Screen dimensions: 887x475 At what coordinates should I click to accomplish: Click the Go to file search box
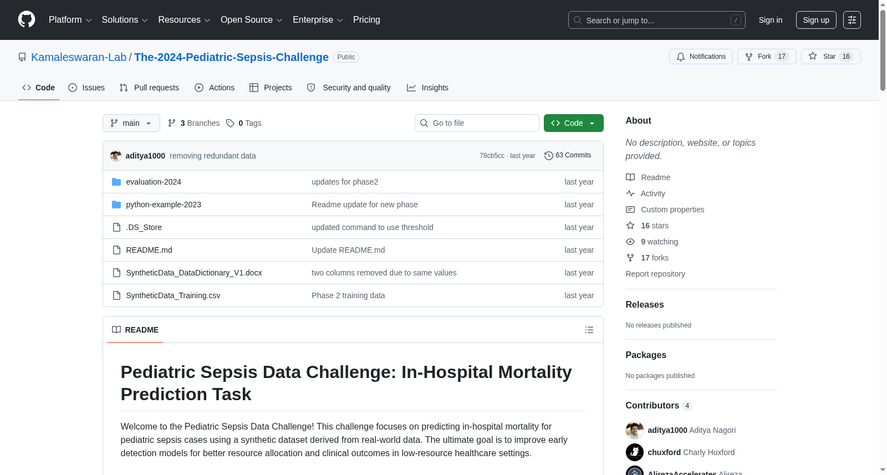[x=477, y=123]
